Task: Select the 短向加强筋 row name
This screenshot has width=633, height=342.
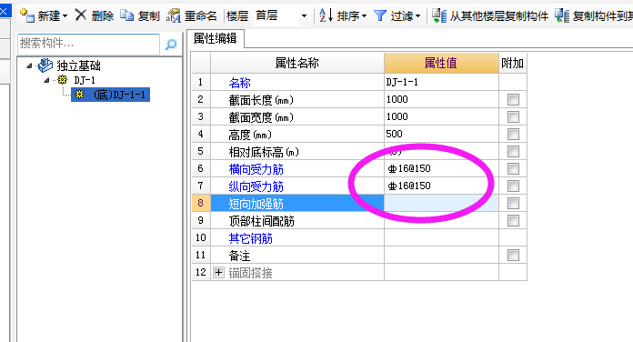Action: coord(256,204)
